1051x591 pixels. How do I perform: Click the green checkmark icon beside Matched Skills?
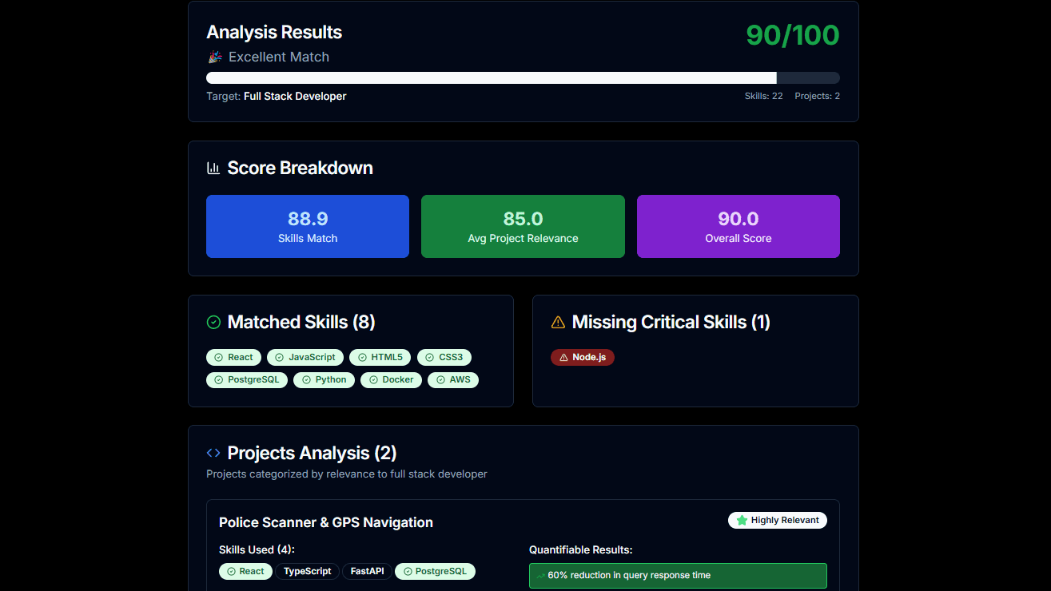[213, 322]
